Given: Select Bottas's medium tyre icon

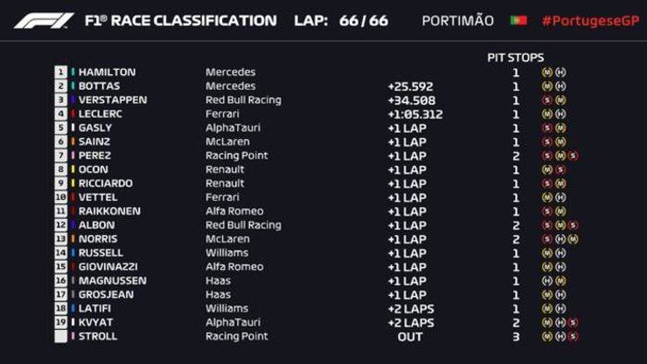Looking at the screenshot, I should (548, 86).
